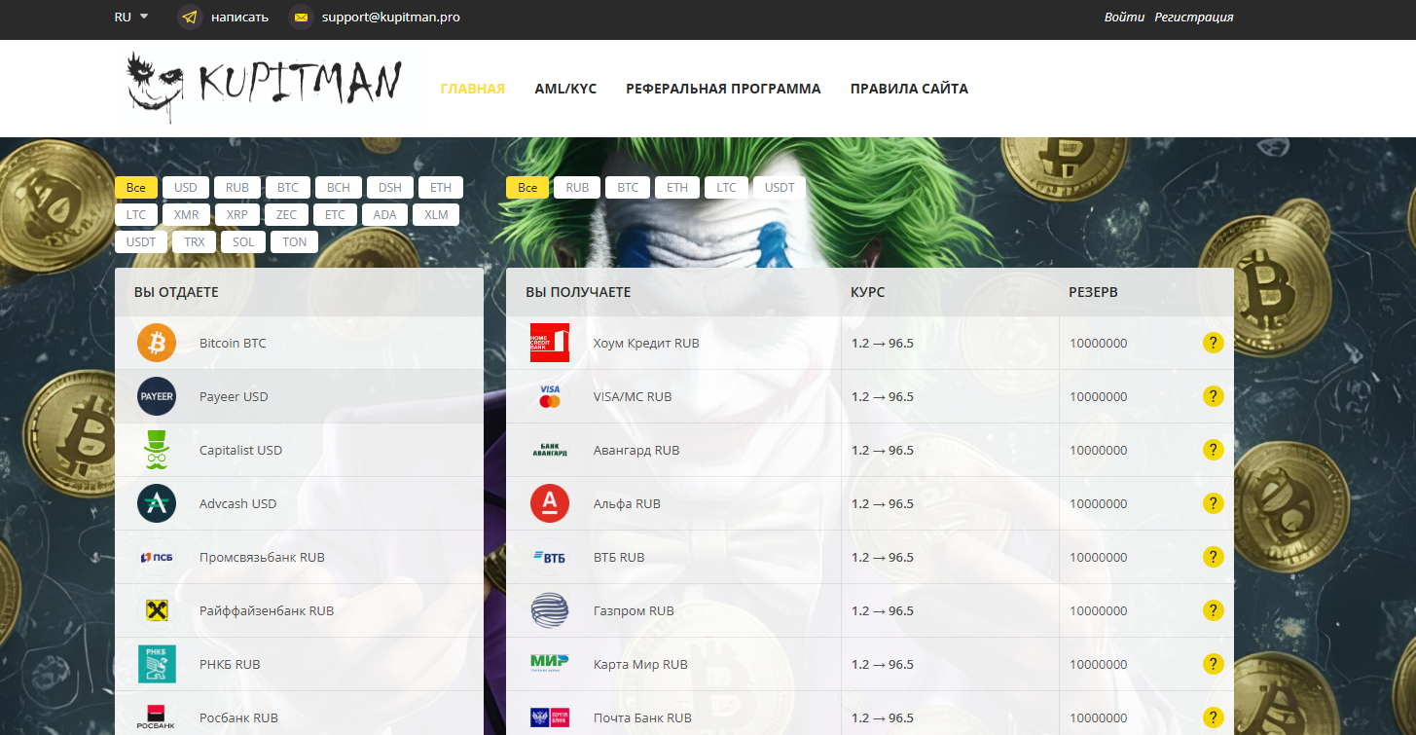The image size is (1416, 735).
Task: Choose the ВТБ bank logo
Action: (550, 557)
